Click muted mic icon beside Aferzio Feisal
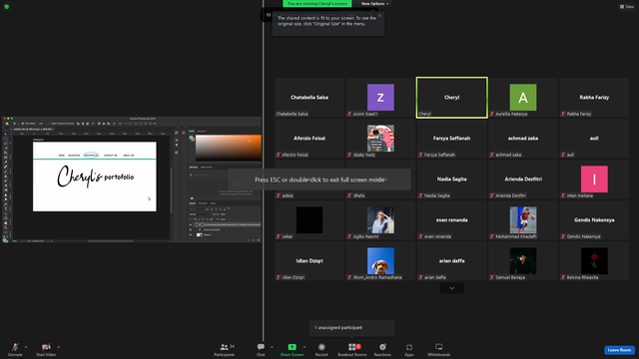Viewport: 639px width, 359px height. pyautogui.click(x=279, y=155)
